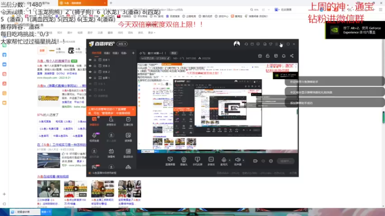The width and height of the screenshot is (385, 216).
Task: Open a new browser tab
Action: click(111, 3)
